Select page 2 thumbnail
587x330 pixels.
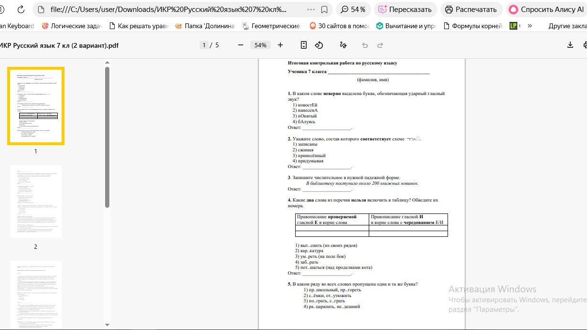pos(36,202)
